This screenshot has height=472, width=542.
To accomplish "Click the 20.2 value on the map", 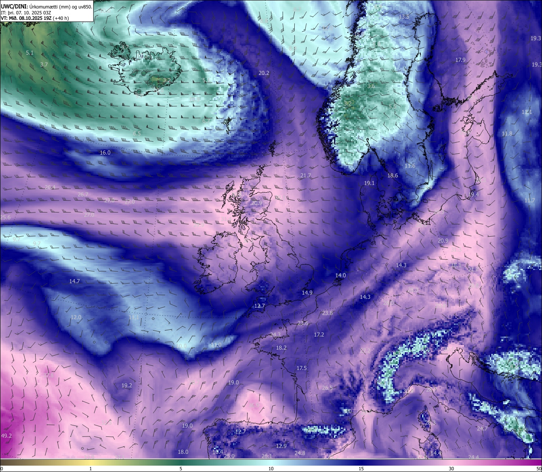I will 264,73.
